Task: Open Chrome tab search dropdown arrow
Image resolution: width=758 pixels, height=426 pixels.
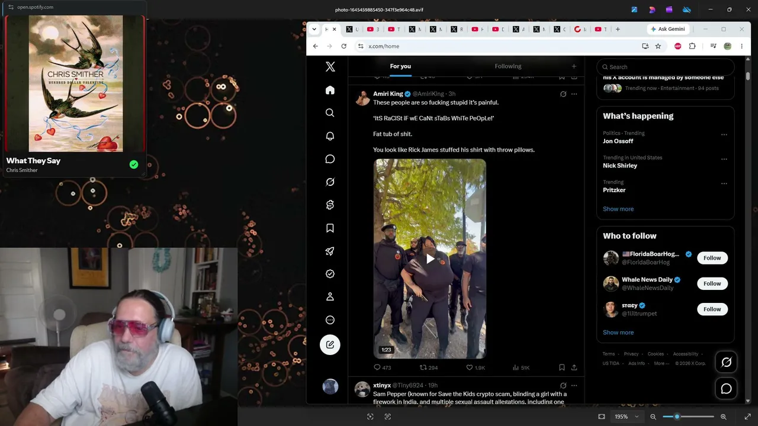Action: [314, 29]
